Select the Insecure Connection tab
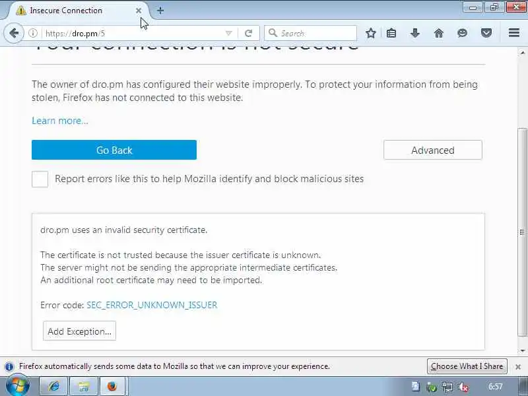Viewport: 528px width, 396px height. point(79,11)
